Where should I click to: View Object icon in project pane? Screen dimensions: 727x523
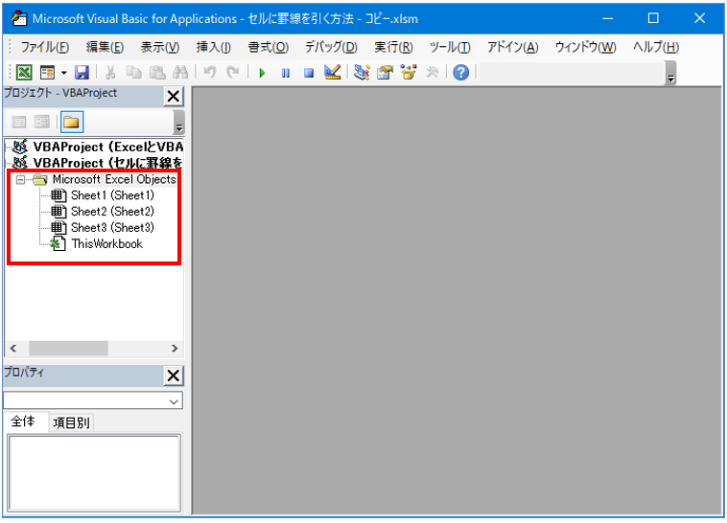click(x=42, y=123)
